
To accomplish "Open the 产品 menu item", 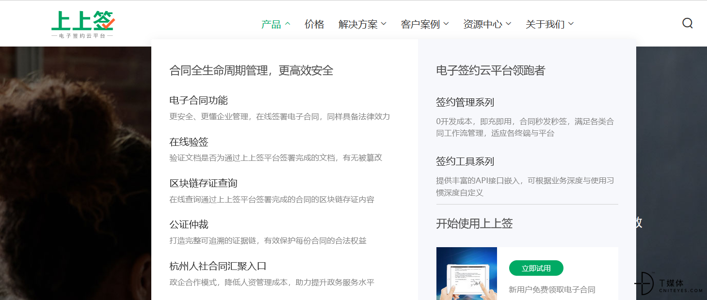I will click(271, 24).
